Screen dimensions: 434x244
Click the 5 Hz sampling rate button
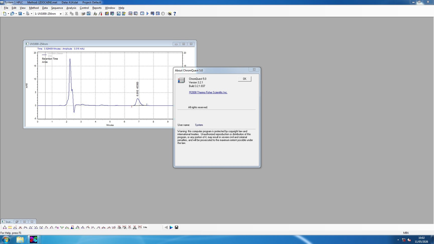(x=145, y=227)
